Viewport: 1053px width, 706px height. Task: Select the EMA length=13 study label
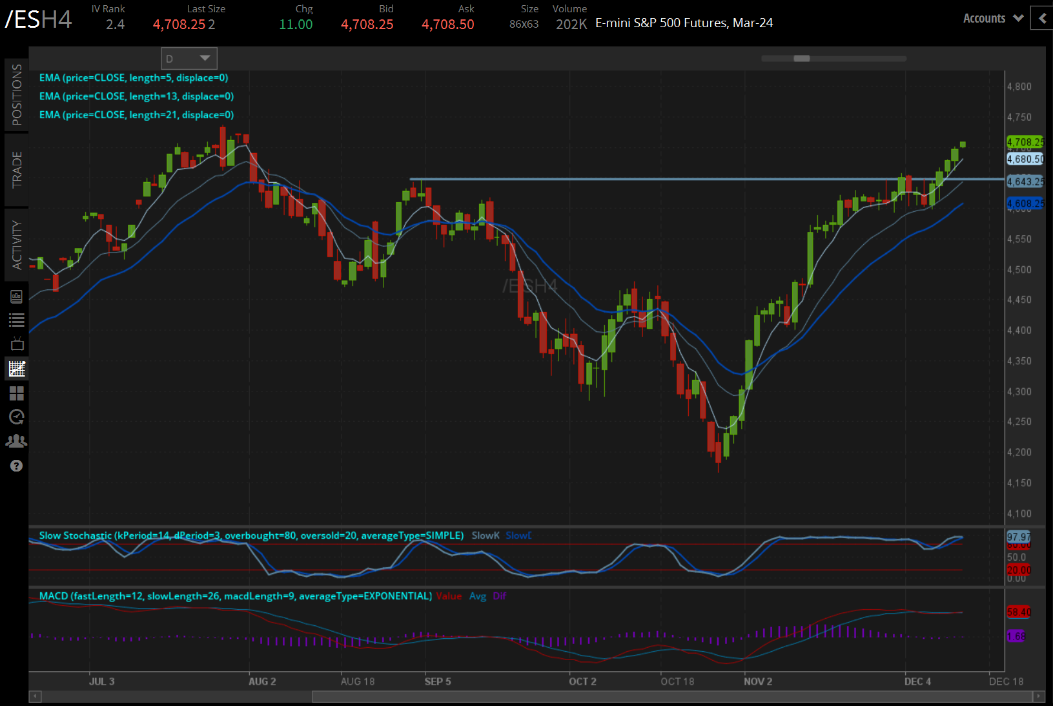(136, 96)
